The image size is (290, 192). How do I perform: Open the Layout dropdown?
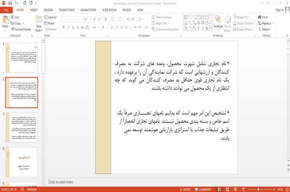click(x=51, y=17)
